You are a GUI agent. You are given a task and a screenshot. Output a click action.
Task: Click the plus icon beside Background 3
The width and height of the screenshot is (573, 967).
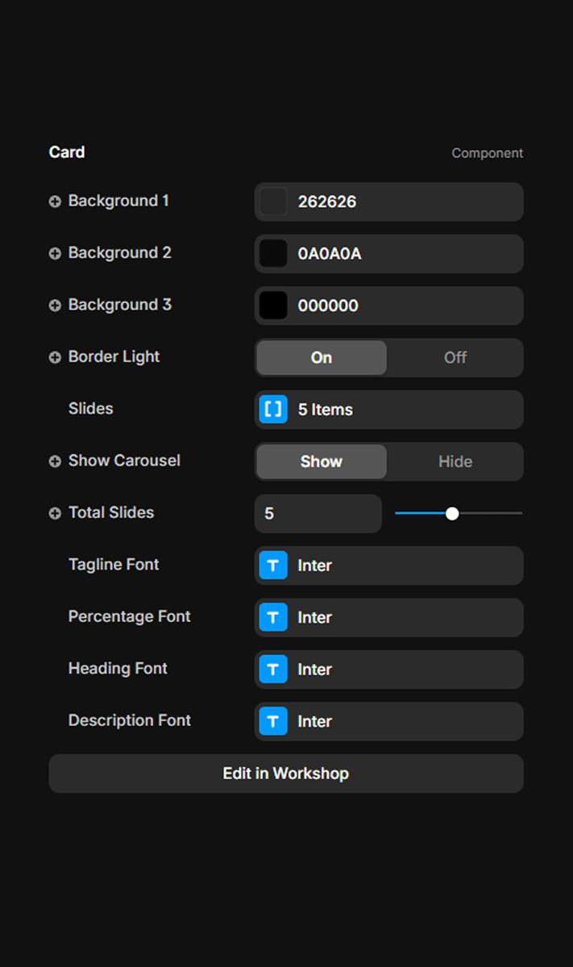pyautogui.click(x=55, y=306)
